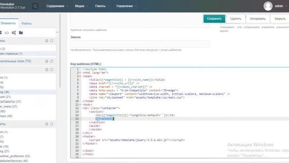Fold code at line 3 head tag

[x=80, y=77]
